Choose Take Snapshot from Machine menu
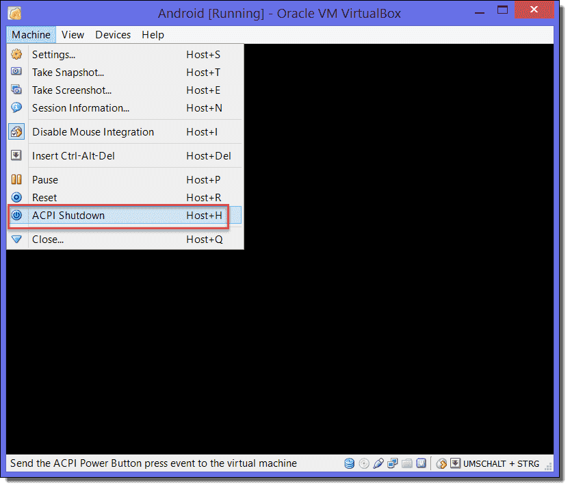Viewport: 570px width, 488px height. click(x=125, y=73)
